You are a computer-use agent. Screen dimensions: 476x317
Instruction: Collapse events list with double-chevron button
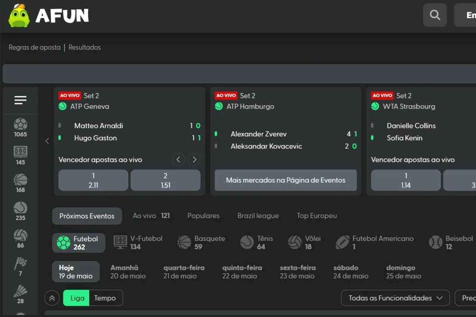[x=52, y=298]
